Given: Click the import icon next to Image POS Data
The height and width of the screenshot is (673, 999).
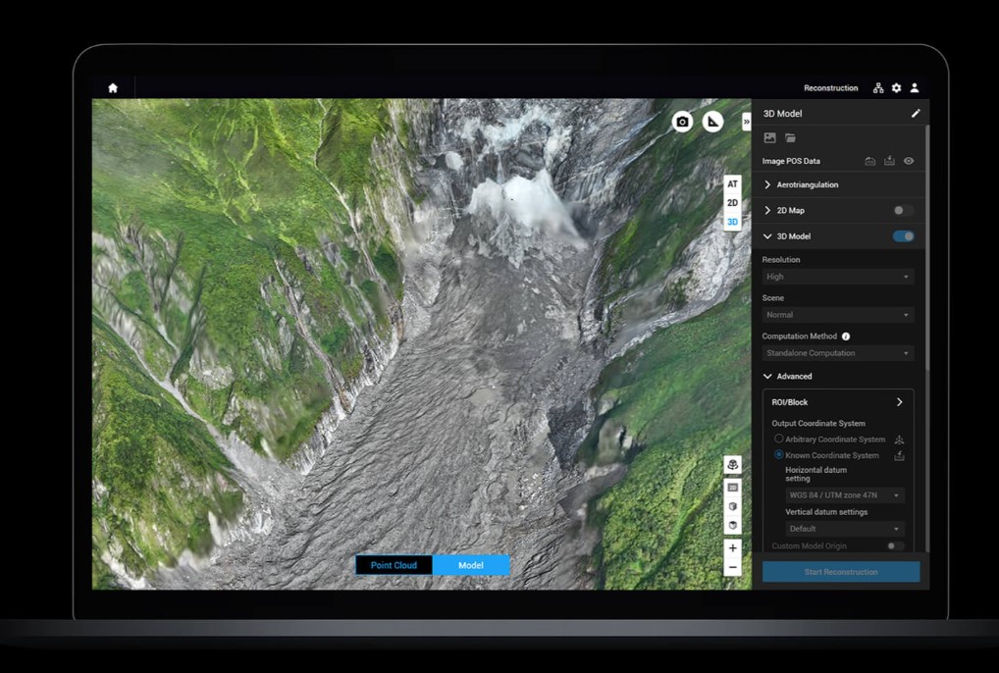Looking at the screenshot, I should tap(889, 161).
